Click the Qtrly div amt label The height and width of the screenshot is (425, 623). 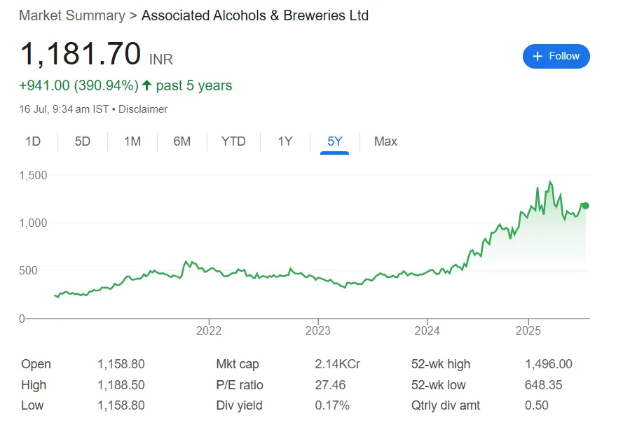(x=446, y=405)
